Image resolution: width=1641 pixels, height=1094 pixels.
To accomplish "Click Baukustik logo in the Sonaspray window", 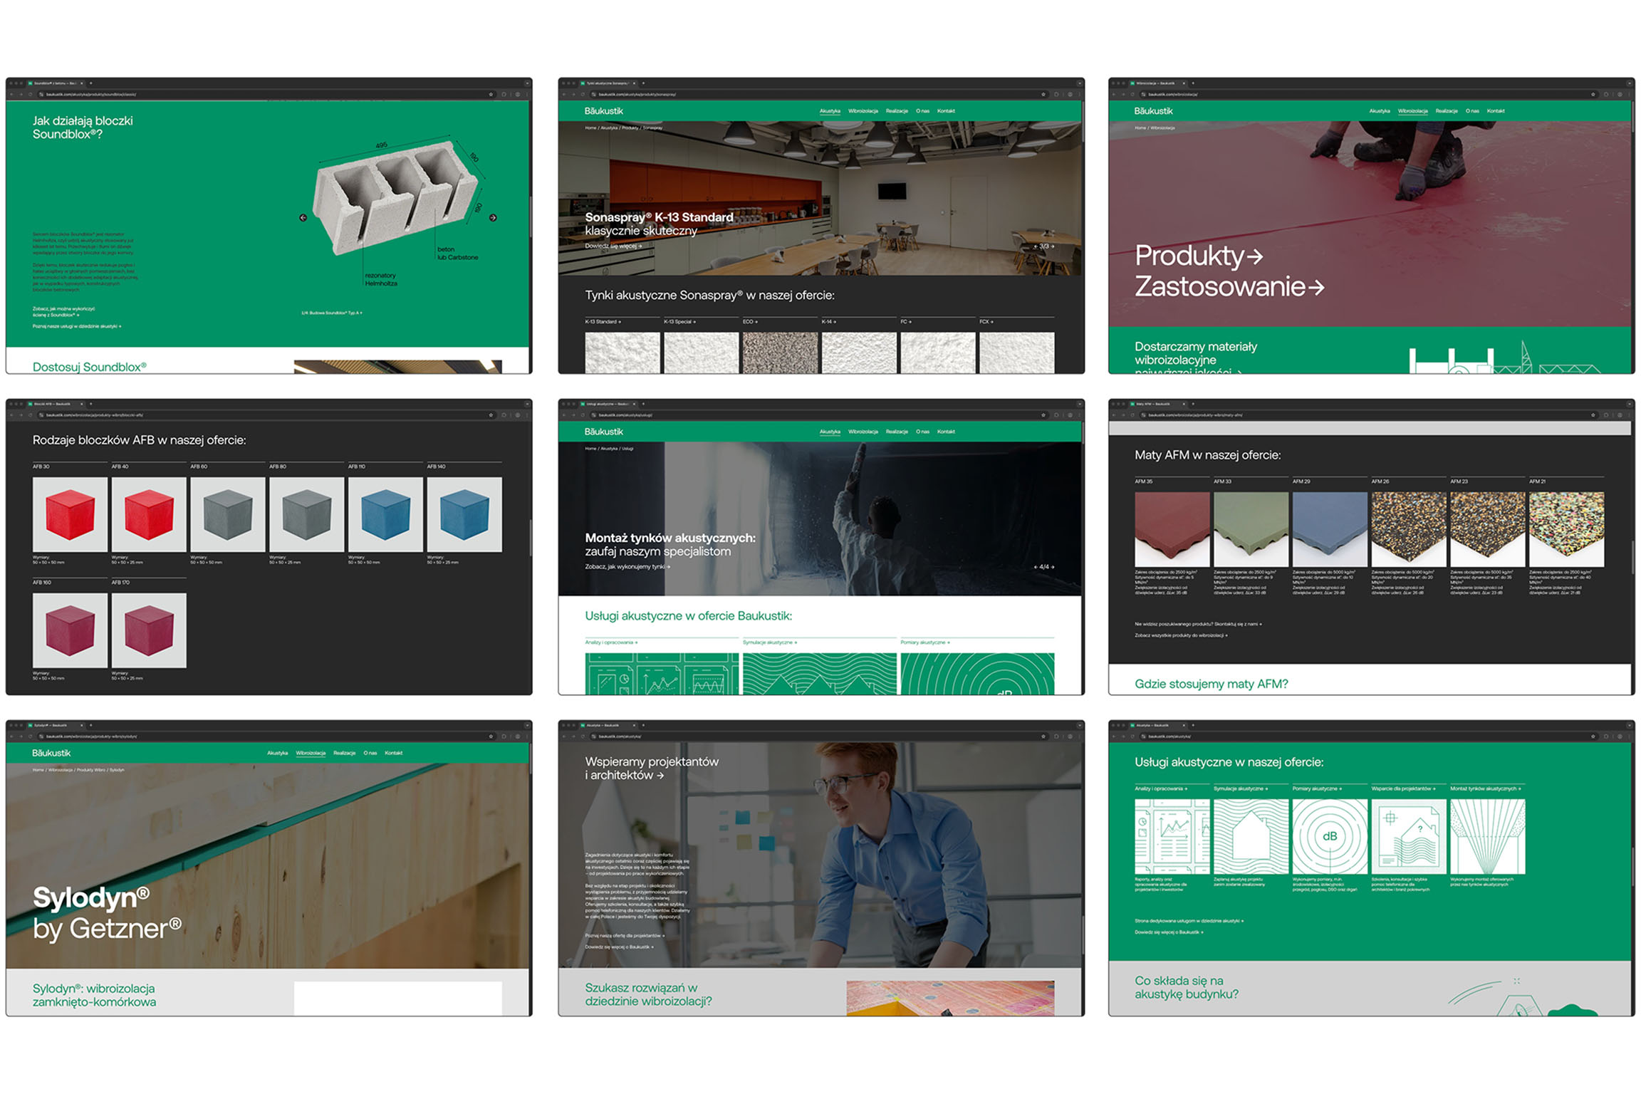I will click(x=603, y=111).
